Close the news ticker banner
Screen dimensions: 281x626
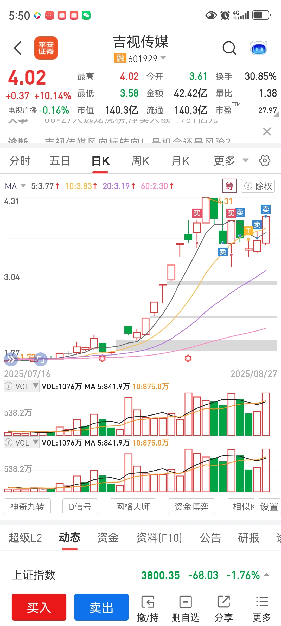(267, 131)
